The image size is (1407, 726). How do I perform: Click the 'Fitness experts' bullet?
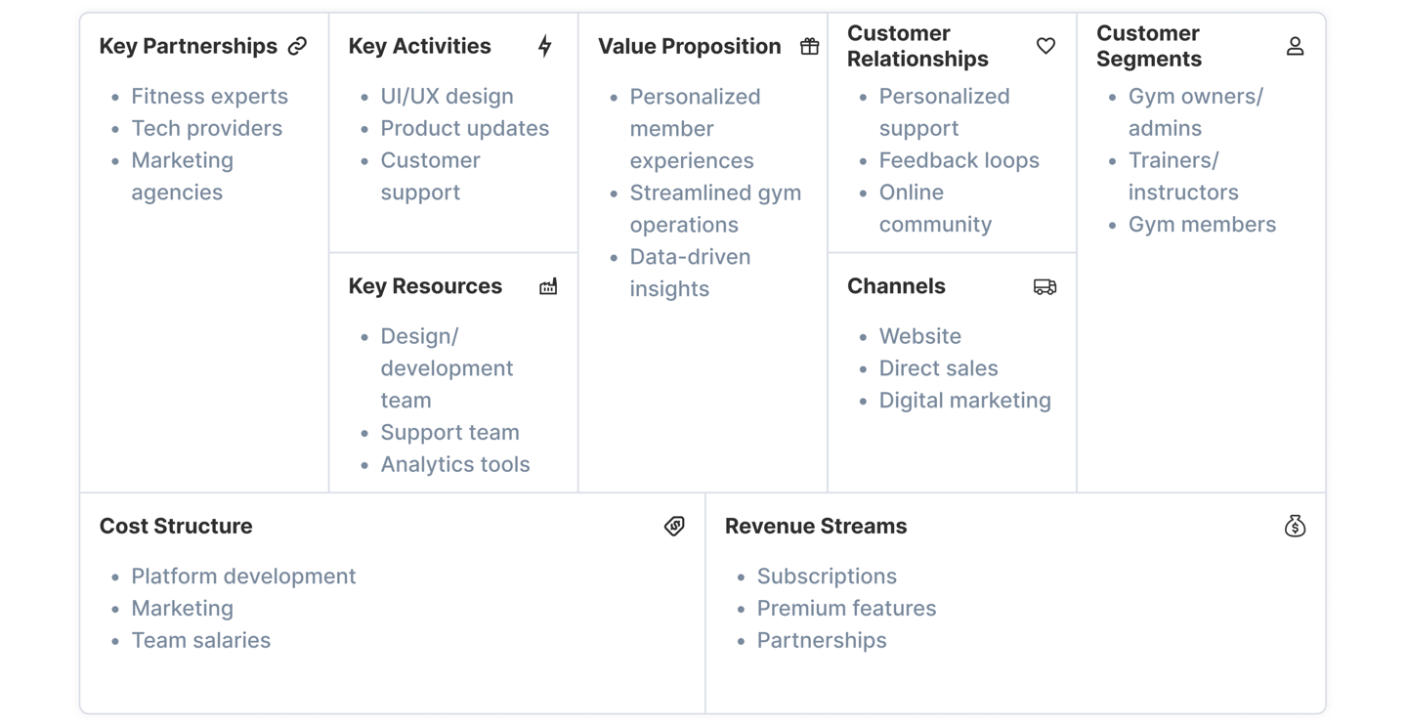[209, 96]
